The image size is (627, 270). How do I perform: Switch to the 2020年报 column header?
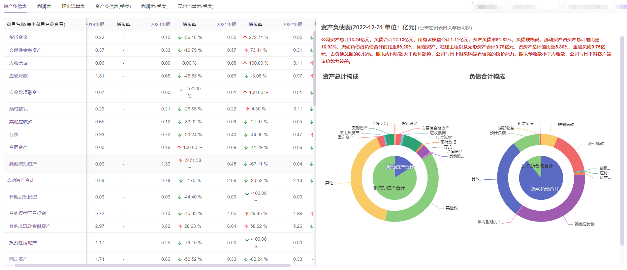point(160,24)
